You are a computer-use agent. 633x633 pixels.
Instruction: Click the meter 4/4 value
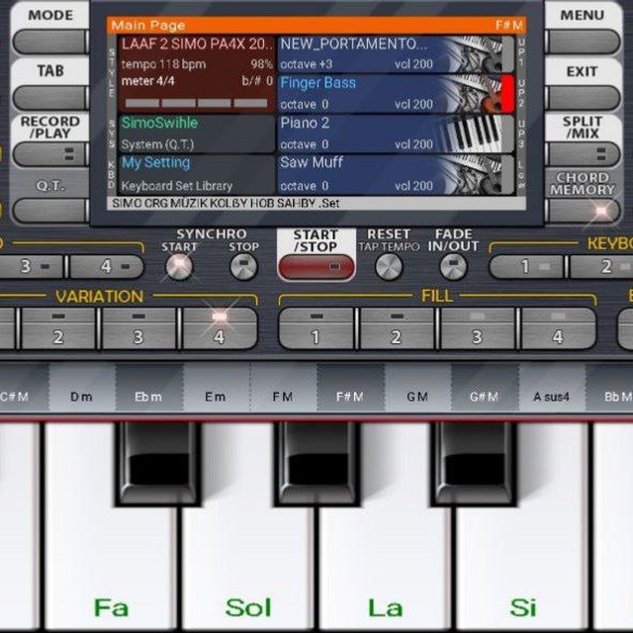[x=147, y=81]
